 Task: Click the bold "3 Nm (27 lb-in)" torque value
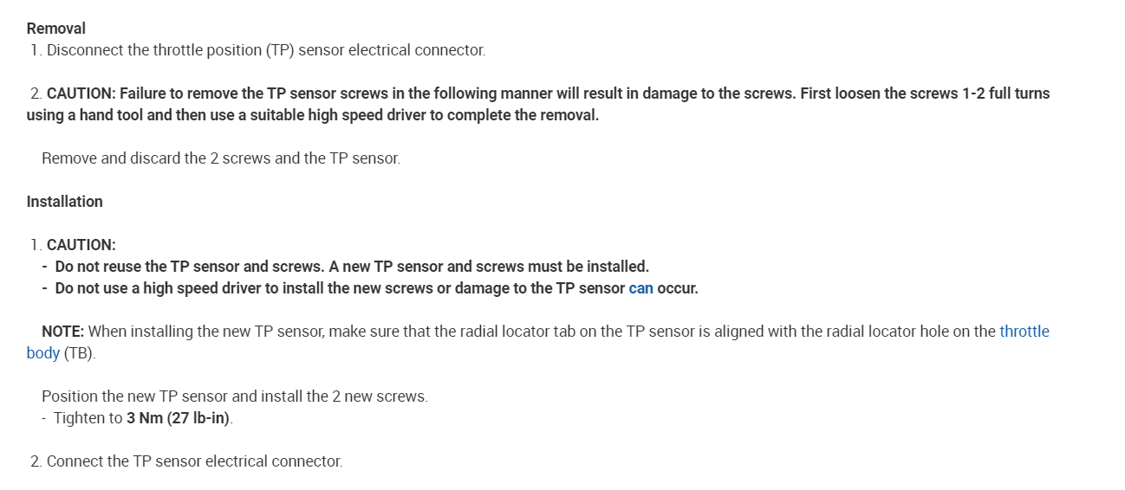tap(179, 418)
